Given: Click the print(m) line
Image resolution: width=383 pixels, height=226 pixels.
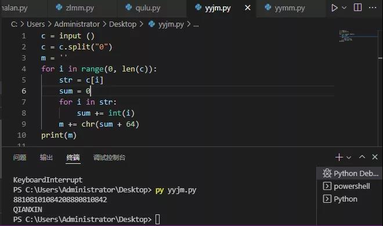Looking at the screenshot, I should coord(59,135).
